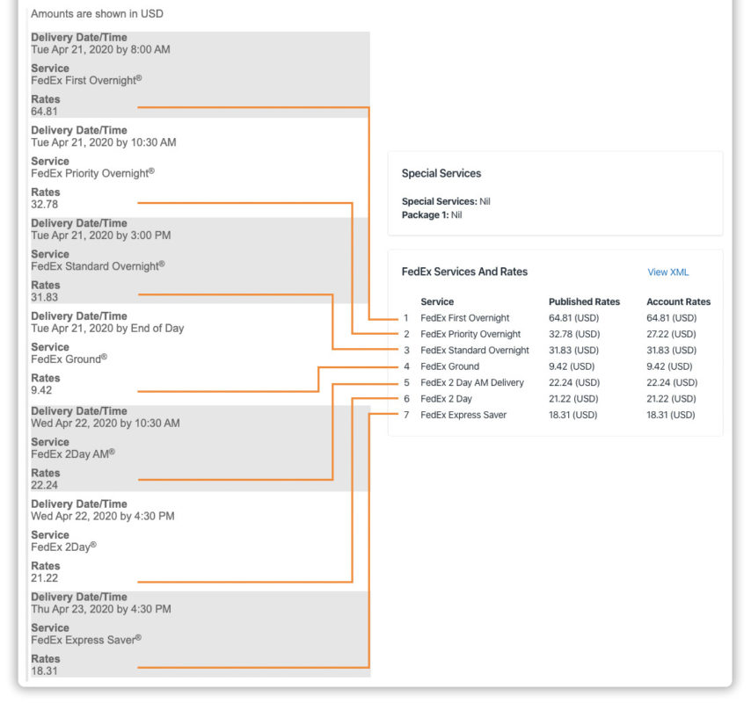Click the Account Rates value for table row 4
Image resolution: width=751 pixels, height=703 pixels.
coord(669,366)
